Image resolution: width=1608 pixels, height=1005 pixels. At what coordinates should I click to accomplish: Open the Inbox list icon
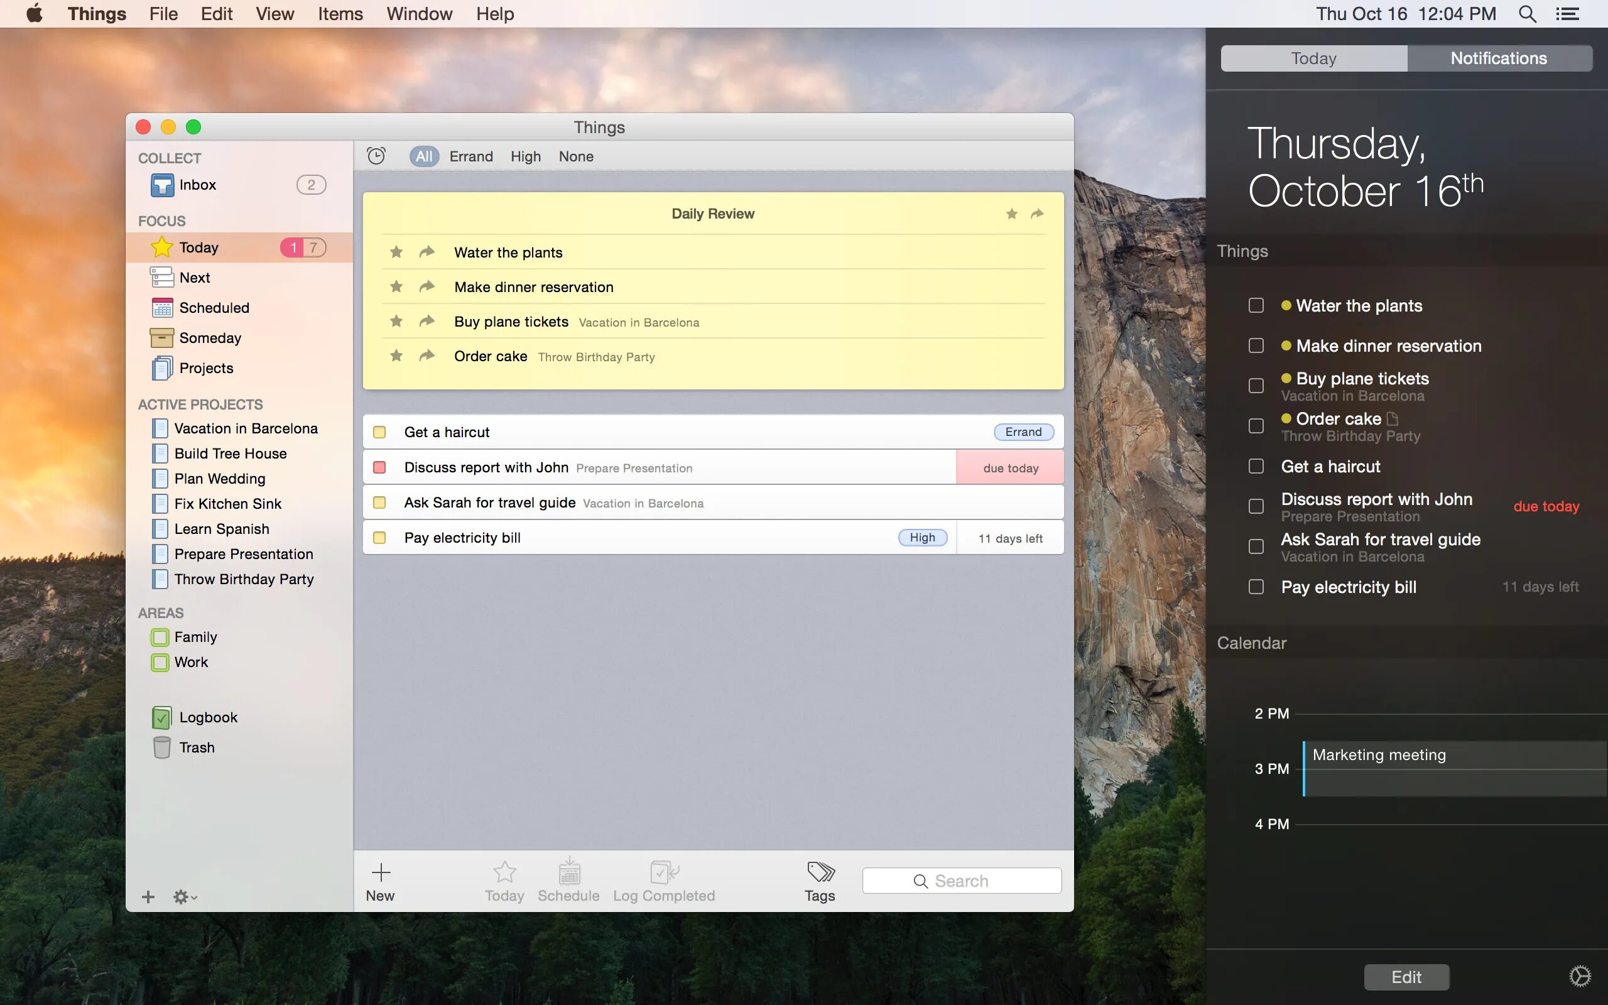pyautogui.click(x=162, y=185)
